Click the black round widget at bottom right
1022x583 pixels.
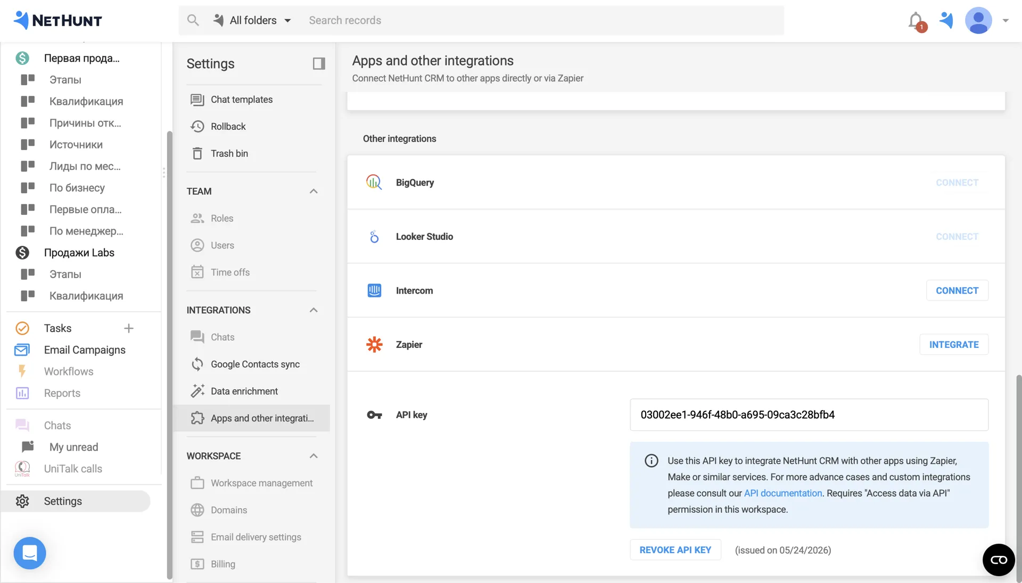pos(999,560)
